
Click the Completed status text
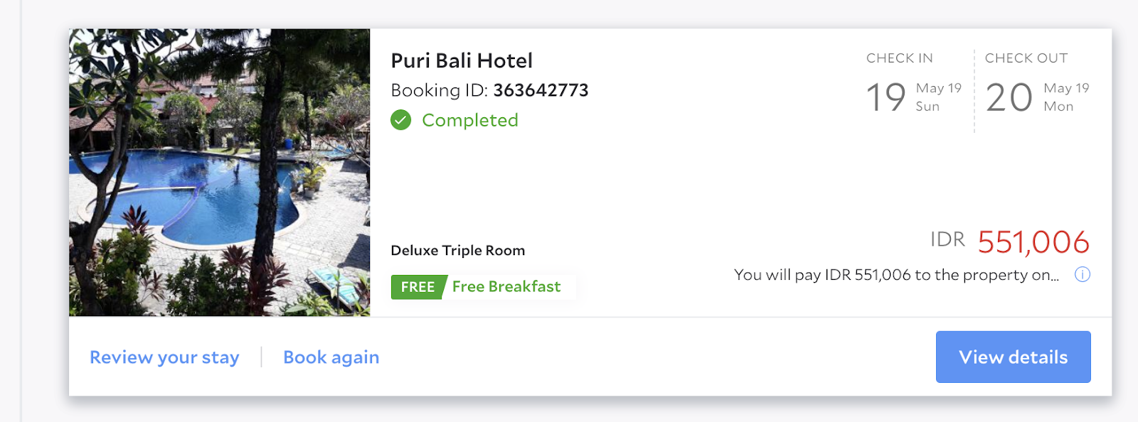[470, 120]
